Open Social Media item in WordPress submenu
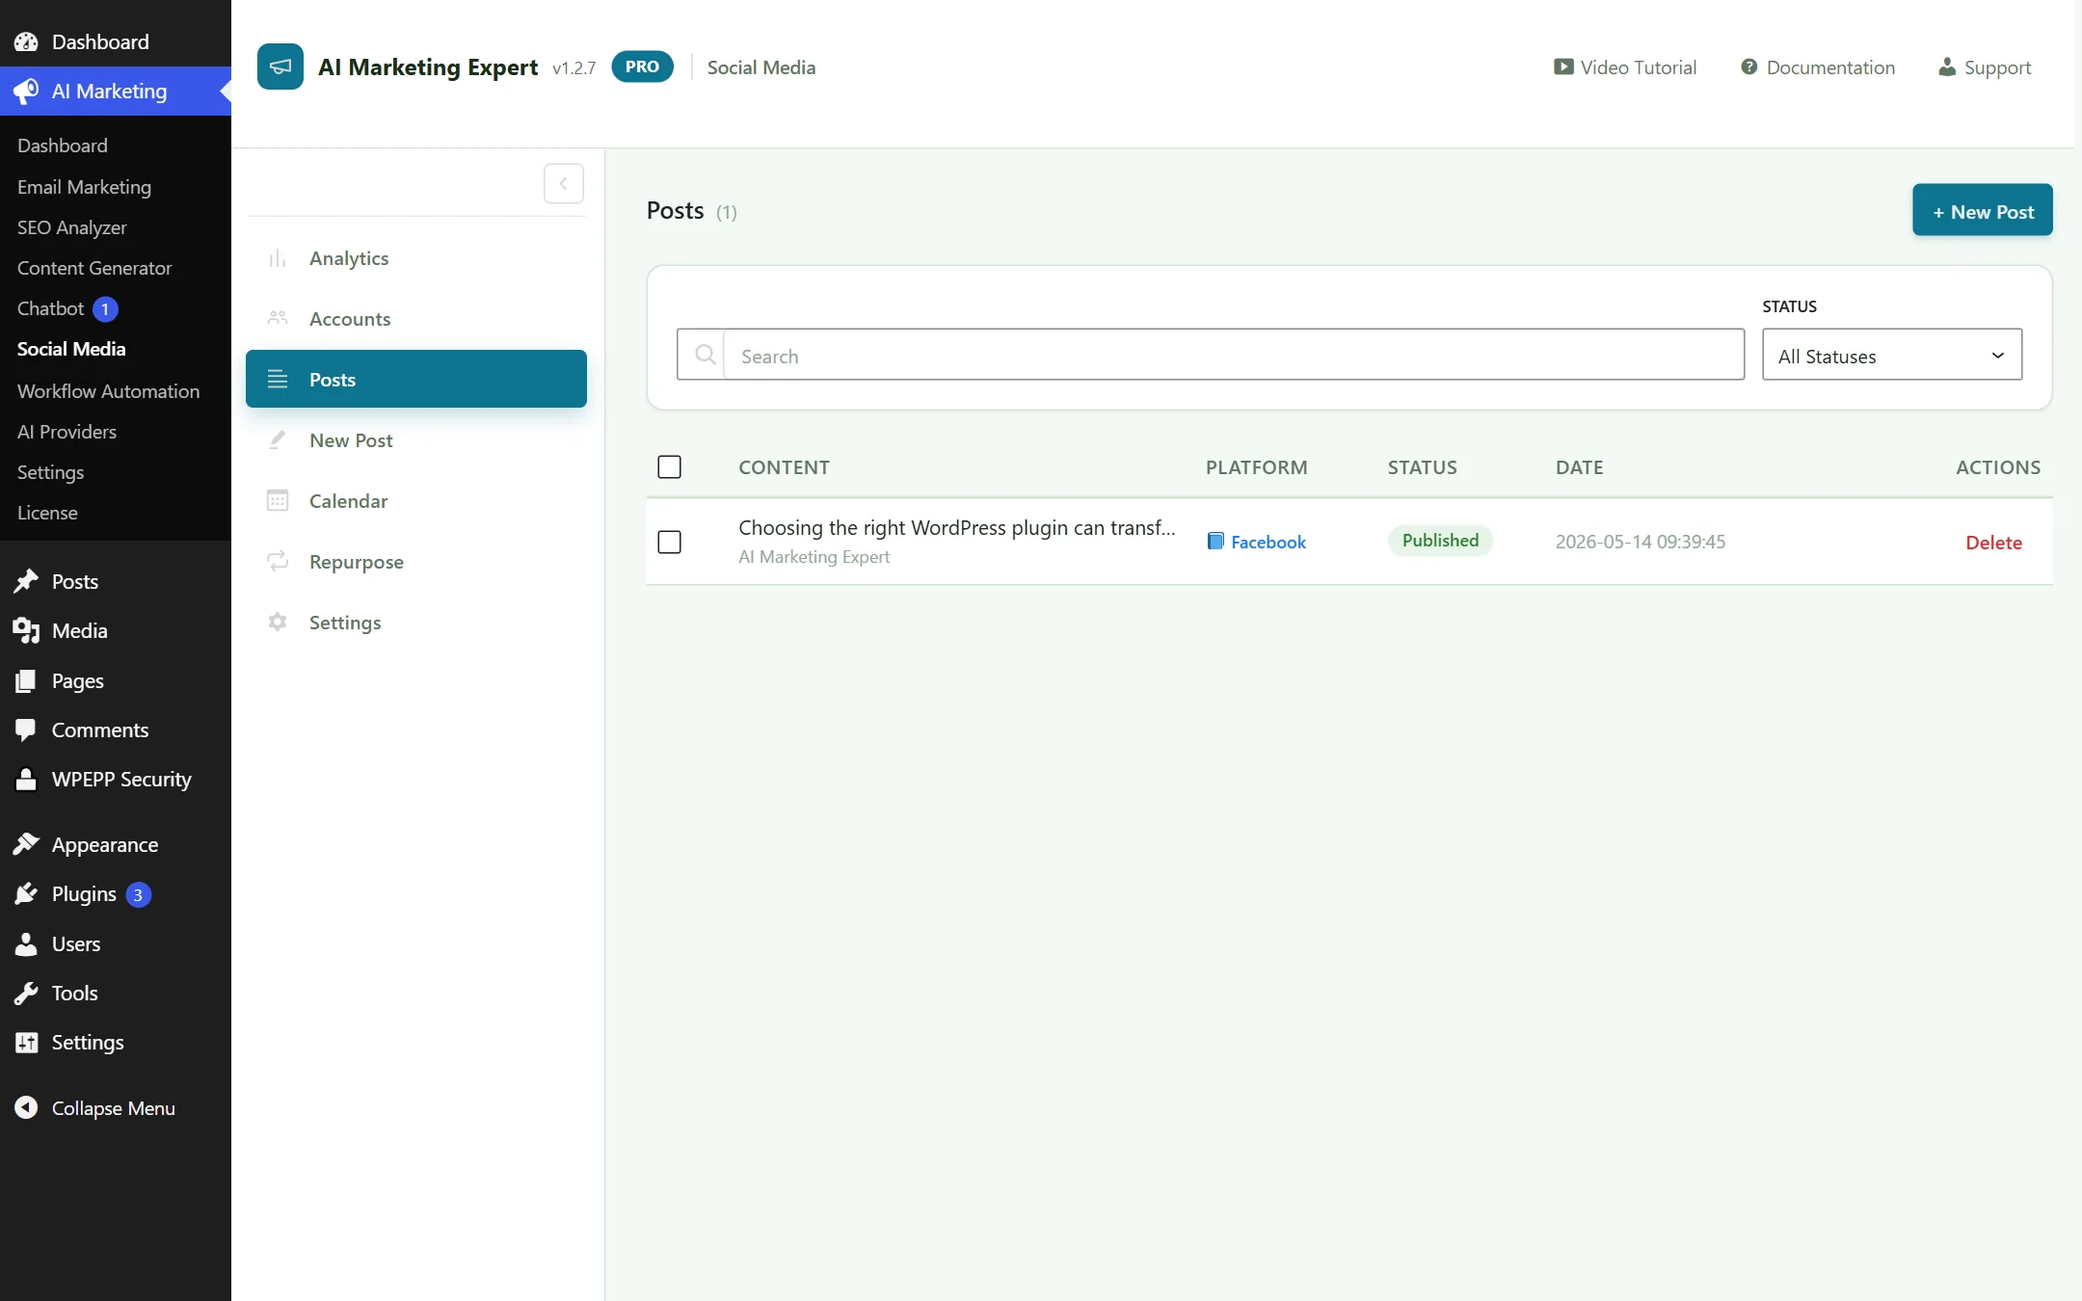Screen dimensions: 2082x1301 point(71,349)
